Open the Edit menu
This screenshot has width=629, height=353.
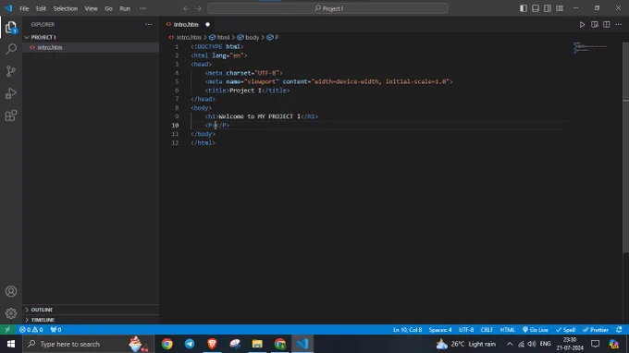click(x=41, y=8)
